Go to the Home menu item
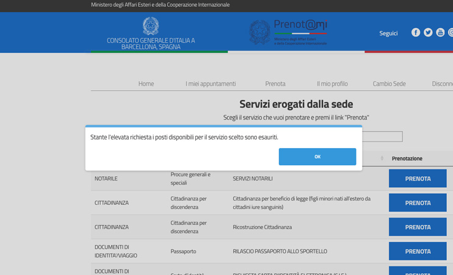This screenshot has width=453, height=275. click(146, 84)
